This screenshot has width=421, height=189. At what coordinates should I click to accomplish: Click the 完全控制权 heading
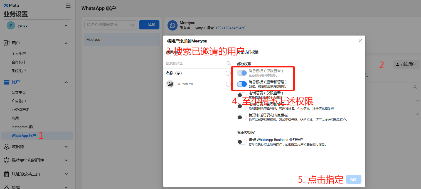(246, 133)
